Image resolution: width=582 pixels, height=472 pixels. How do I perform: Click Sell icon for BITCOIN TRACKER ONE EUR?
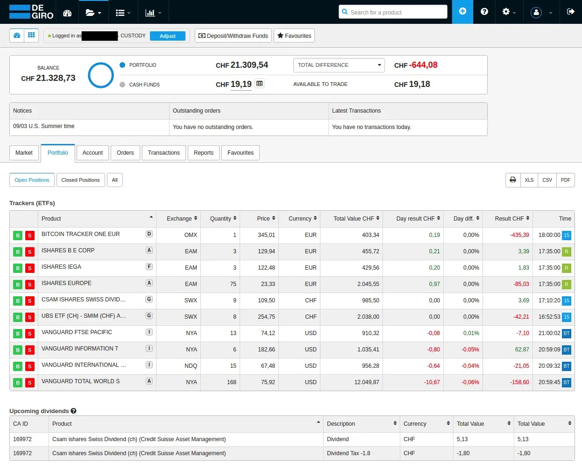(29, 236)
